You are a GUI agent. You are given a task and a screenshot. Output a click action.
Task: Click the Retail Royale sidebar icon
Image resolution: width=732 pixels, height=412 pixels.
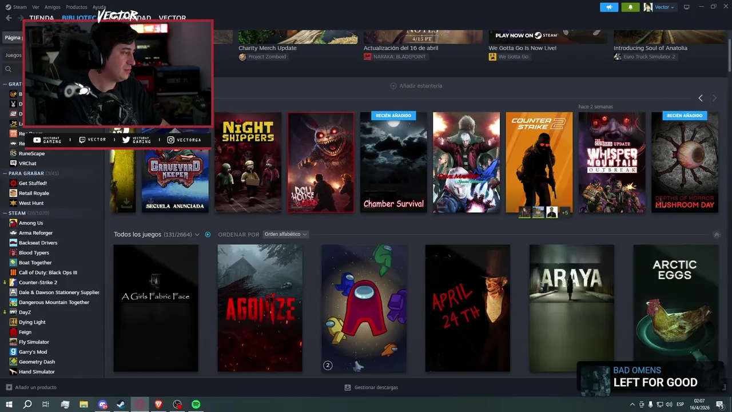[13, 193]
